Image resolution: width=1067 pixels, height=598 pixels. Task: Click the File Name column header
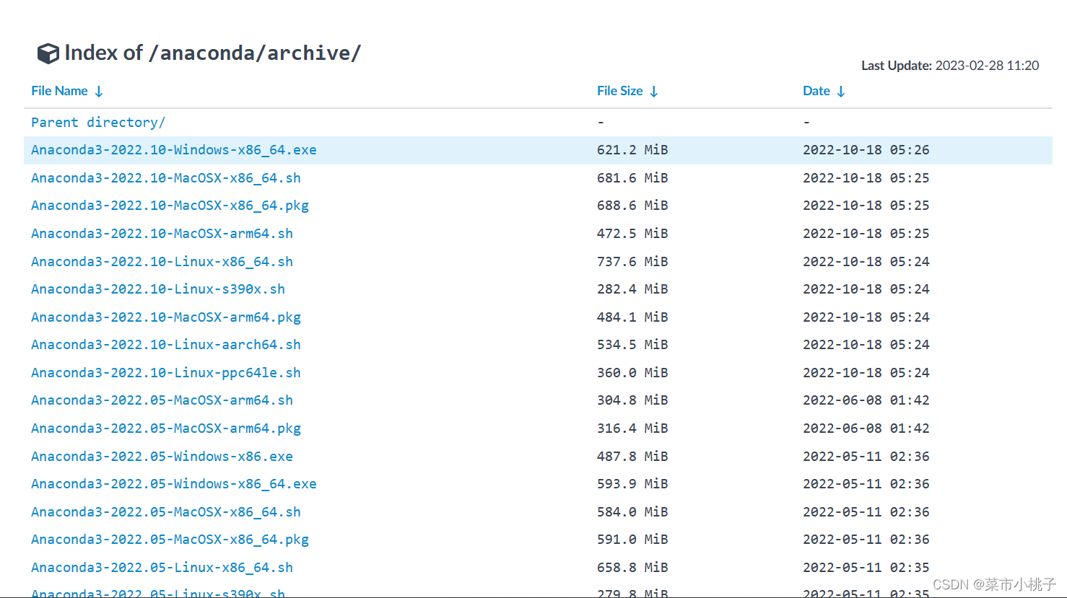[59, 91]
